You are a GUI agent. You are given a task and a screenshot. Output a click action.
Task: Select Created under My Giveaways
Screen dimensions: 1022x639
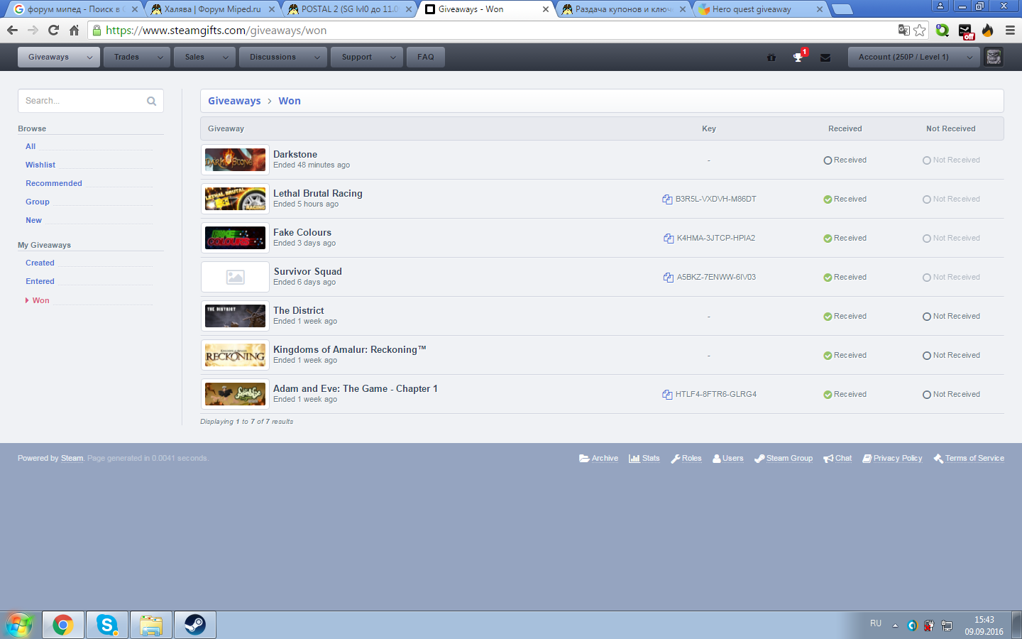click(x=40, y=263)
